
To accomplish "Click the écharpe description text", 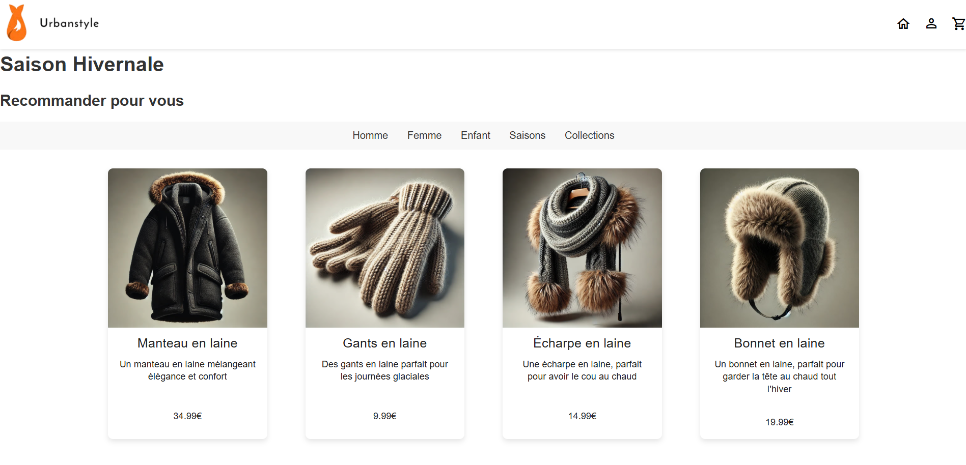I will (582, 370).
